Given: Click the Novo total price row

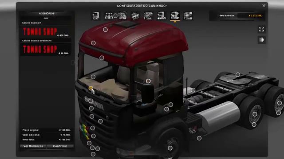Looking at the screenshot, I should pos(47,140).
